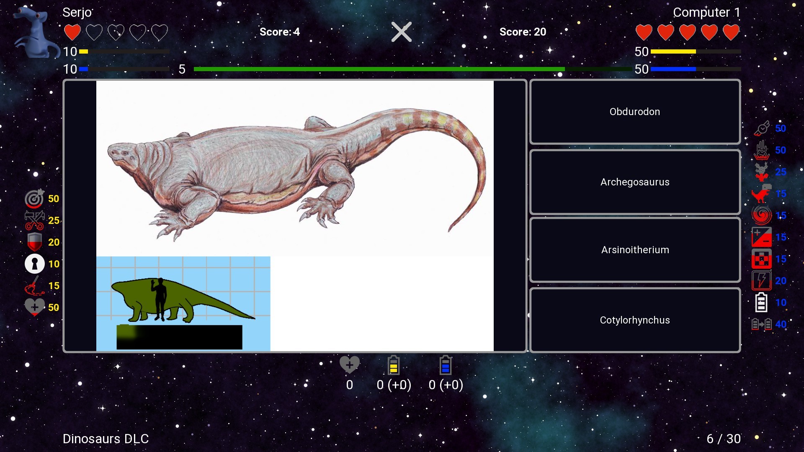Activate the heart-plus healing power-up
This screenshot has width=804, height=452.
pos(35,307)
